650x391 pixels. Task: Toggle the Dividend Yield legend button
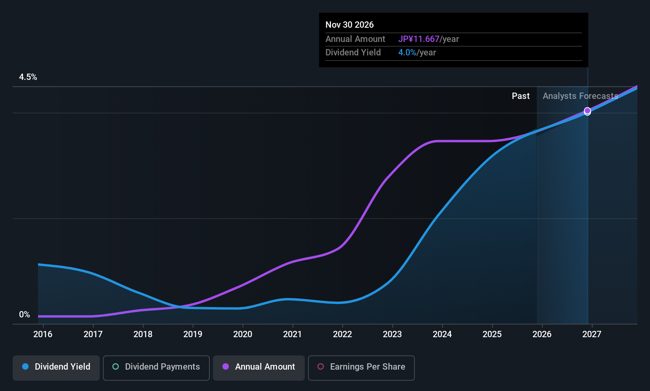(x=56, y=367)
